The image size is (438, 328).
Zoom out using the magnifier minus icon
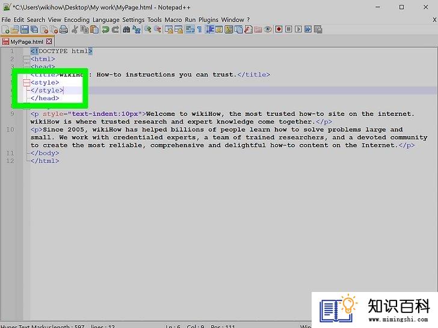tap(158, 29)
